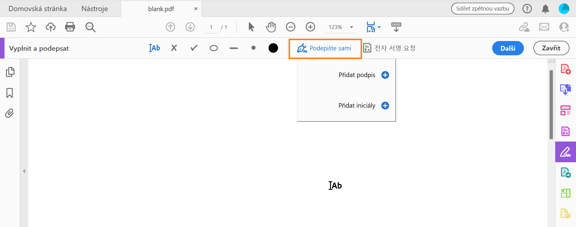Select the check mark tool
The image size is (576, 227).
(194, 48)
